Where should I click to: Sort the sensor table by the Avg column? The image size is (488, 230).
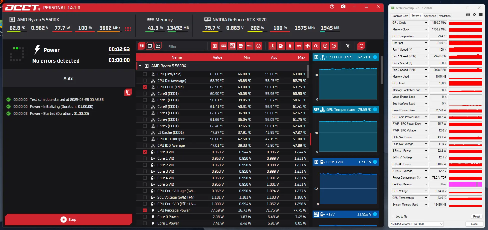click(274, 57)
